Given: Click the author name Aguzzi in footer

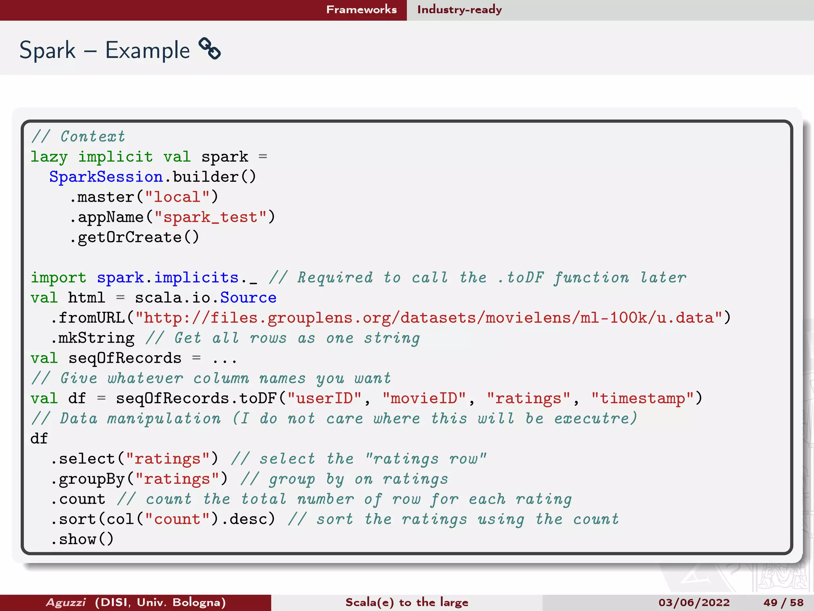Looking at the screenshot, I should pos(66,602).
